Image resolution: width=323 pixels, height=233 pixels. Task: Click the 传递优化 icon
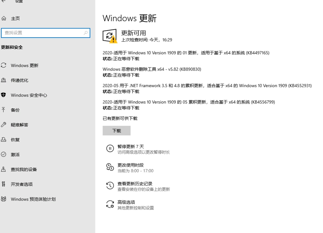(4, 80)
